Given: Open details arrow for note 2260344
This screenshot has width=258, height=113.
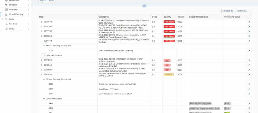Looking at the screenshot, I should [x=249, y=41].
